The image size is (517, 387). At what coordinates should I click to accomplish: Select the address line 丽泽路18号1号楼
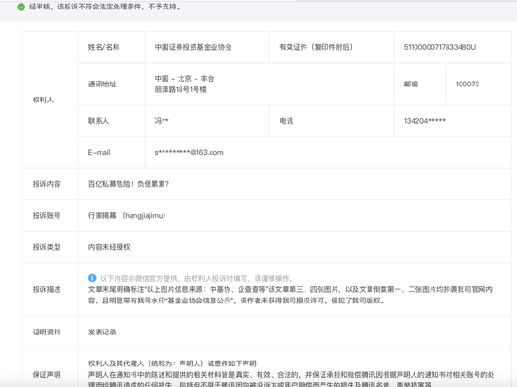point(180,89)
